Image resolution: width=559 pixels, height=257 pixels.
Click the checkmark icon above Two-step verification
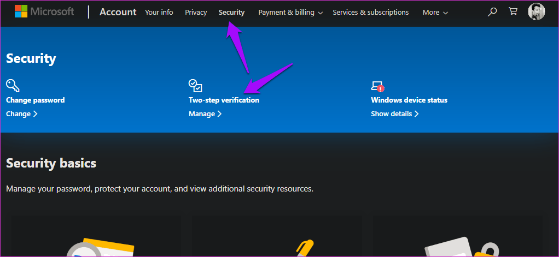195,86
